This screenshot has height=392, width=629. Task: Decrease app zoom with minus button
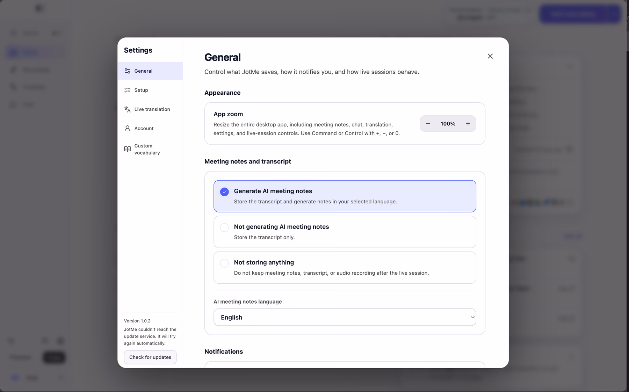(x=428, y=124)
